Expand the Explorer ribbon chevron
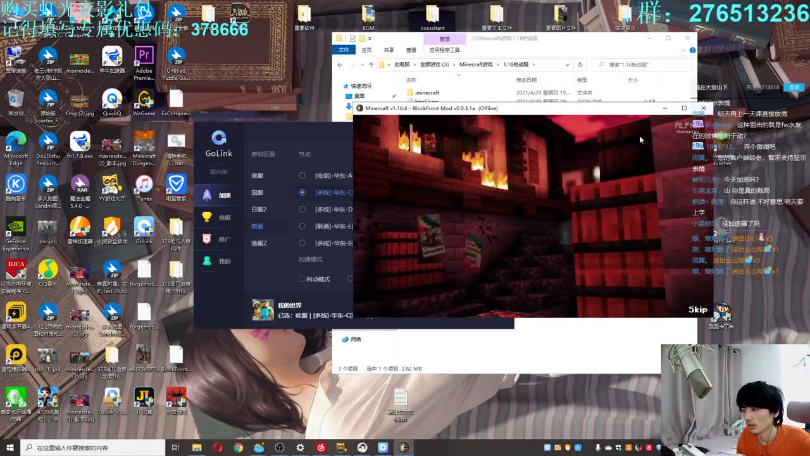810x456 pixels. tap(684, 50)
